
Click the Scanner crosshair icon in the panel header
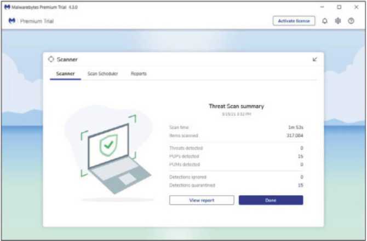point(51,60)
